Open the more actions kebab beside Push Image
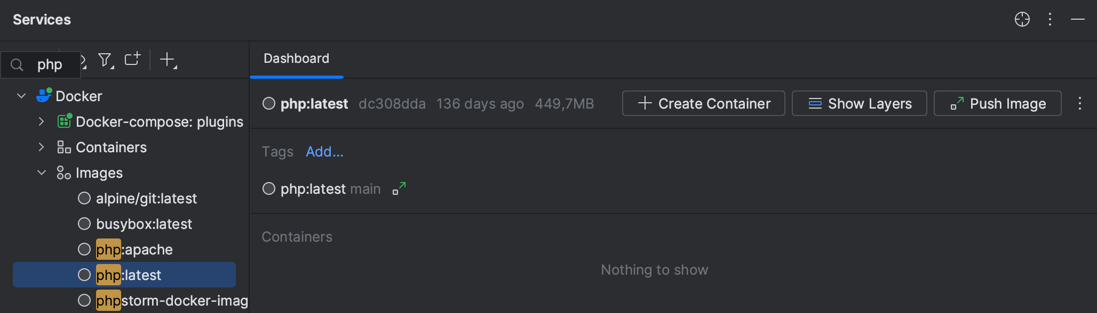Screen dimensions: 1097x313 click(1080, 103)
